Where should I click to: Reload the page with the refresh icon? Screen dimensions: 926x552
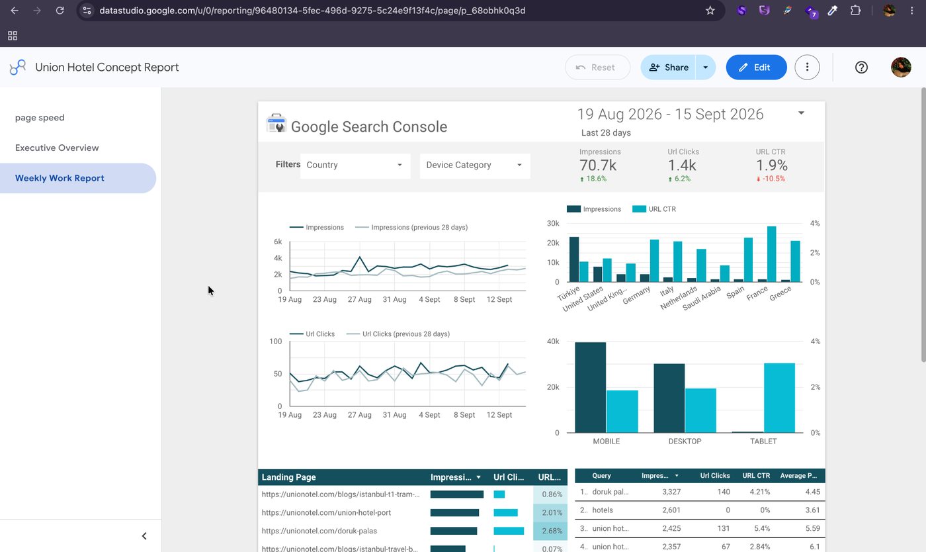click(60, 11)
